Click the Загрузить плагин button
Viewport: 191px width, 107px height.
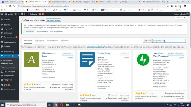click(53, 20)
